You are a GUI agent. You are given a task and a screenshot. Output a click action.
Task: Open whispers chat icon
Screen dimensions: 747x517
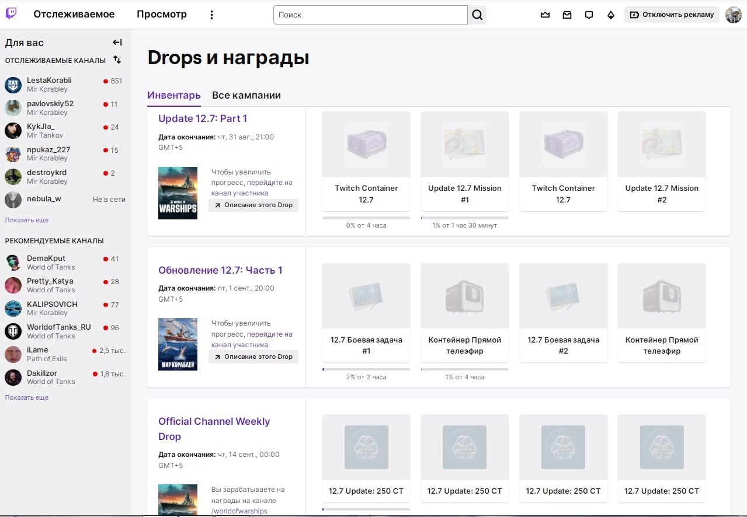point(589,15)
